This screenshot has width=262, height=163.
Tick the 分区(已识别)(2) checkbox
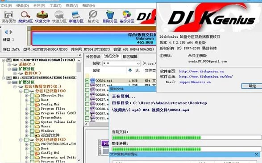pyautogui.click(x=26, y=139)
